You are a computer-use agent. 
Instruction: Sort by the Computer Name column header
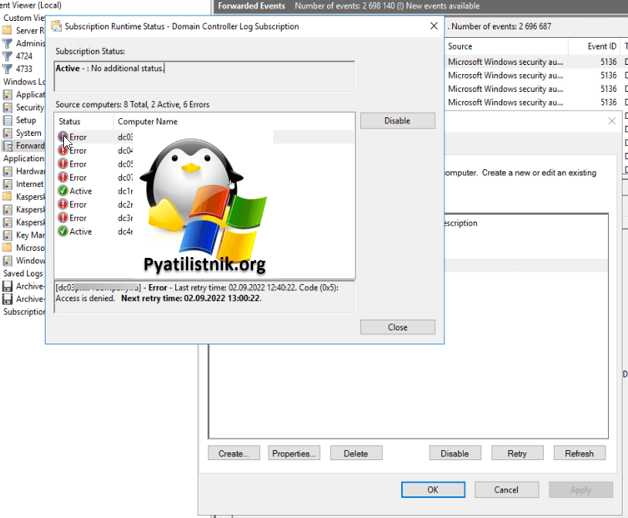tap(147, 121)
